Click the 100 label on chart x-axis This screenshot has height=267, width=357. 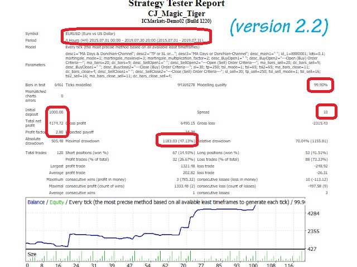pos(253,265)
